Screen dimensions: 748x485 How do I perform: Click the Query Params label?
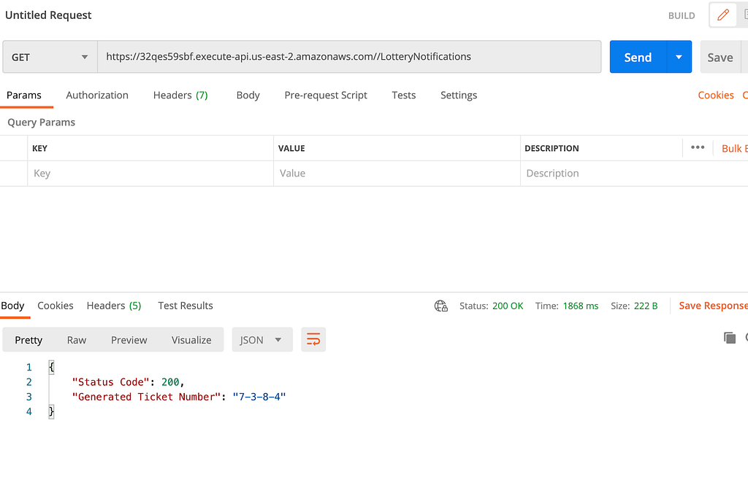pos(41,123)
